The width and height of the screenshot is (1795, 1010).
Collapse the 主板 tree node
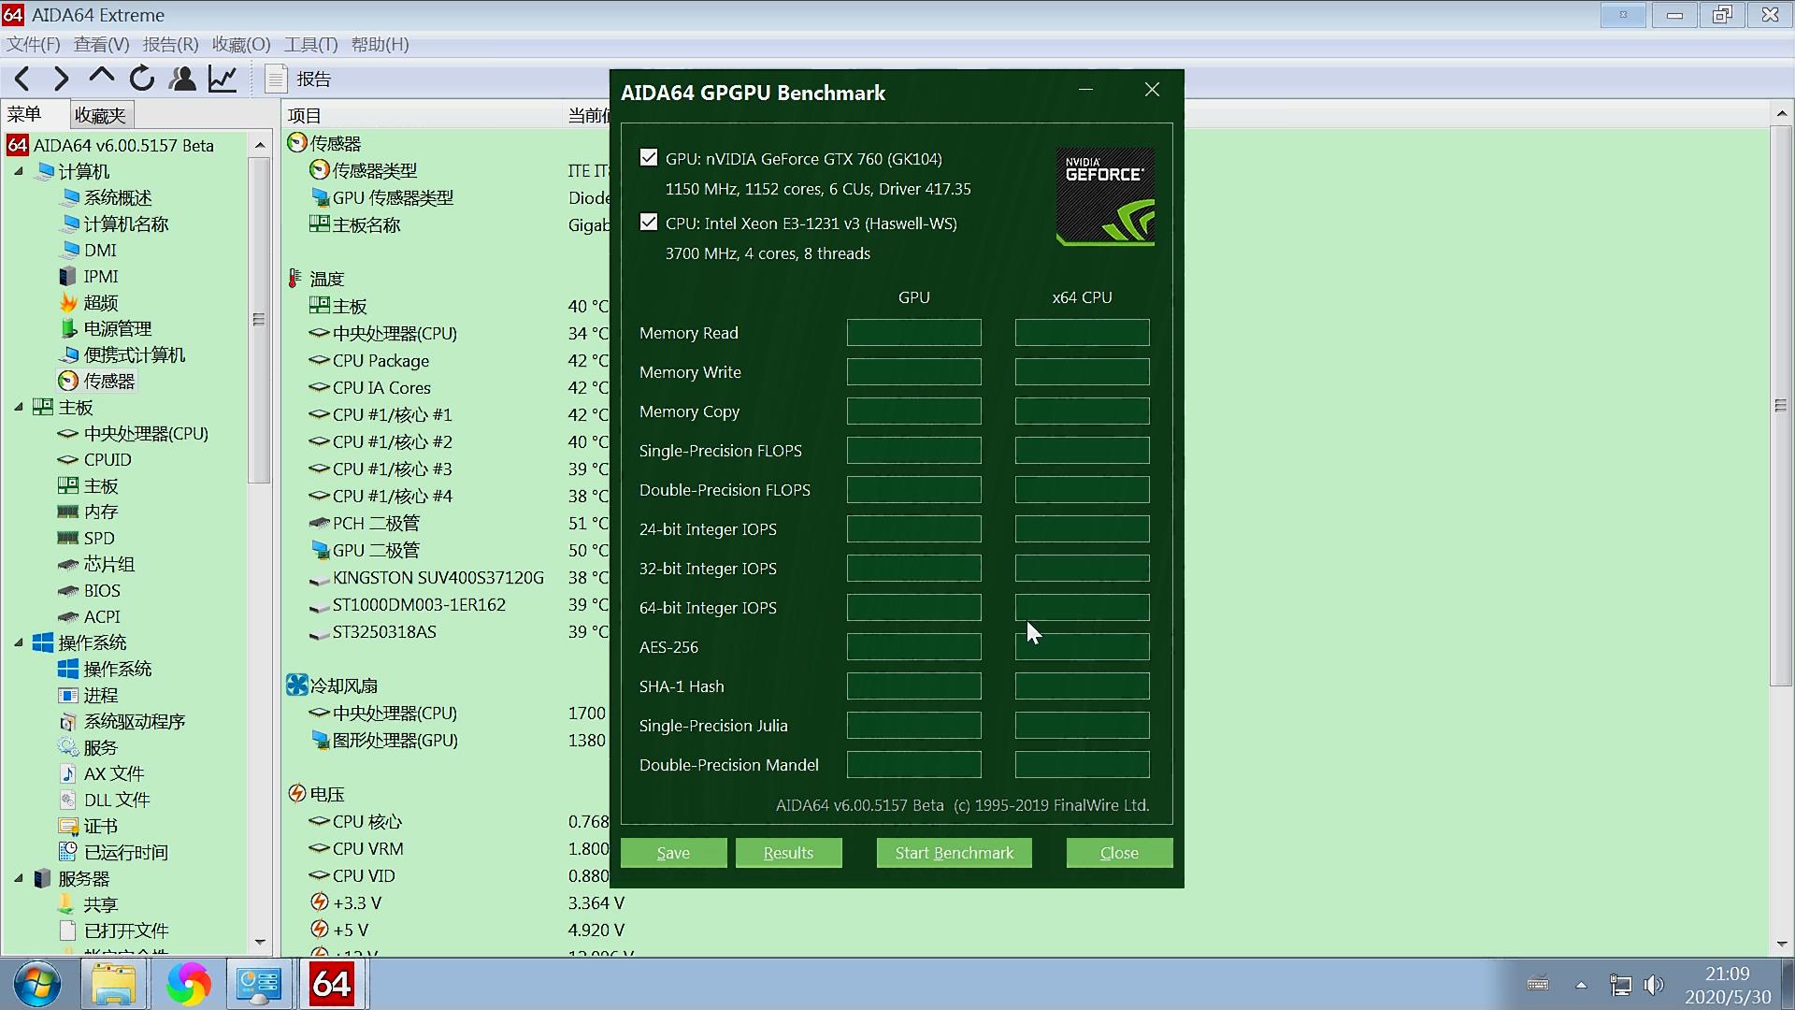point(19,407)
